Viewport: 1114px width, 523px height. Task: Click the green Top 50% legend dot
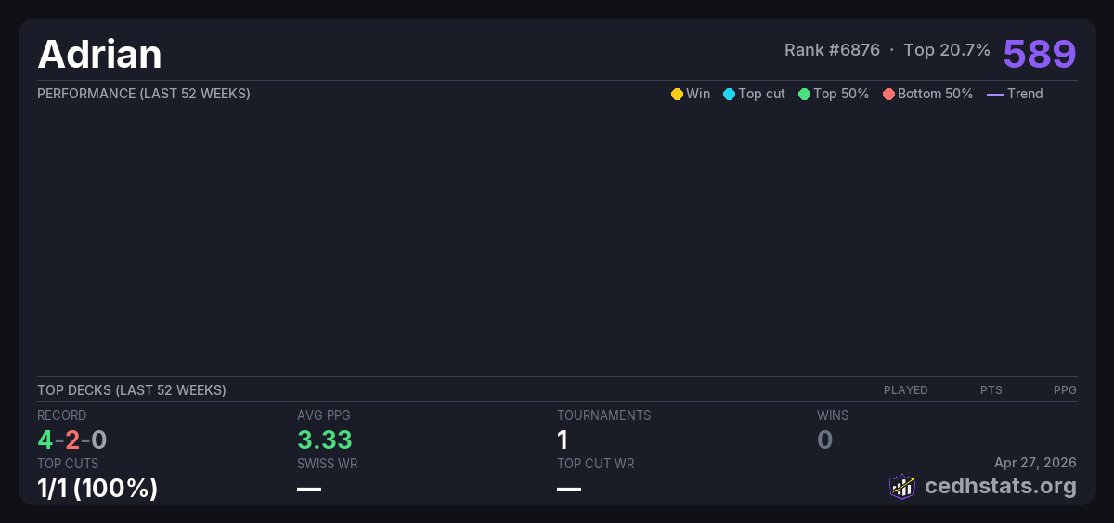tap(804, 94)
